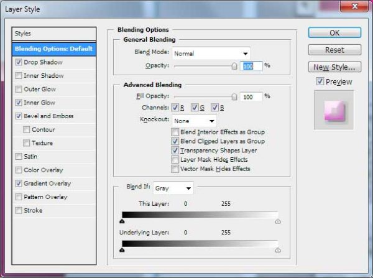Screen dimensions: 373x278
Task: Click the Opacity percentage input field
Action: pyautogui.click(x=251, y=66)
